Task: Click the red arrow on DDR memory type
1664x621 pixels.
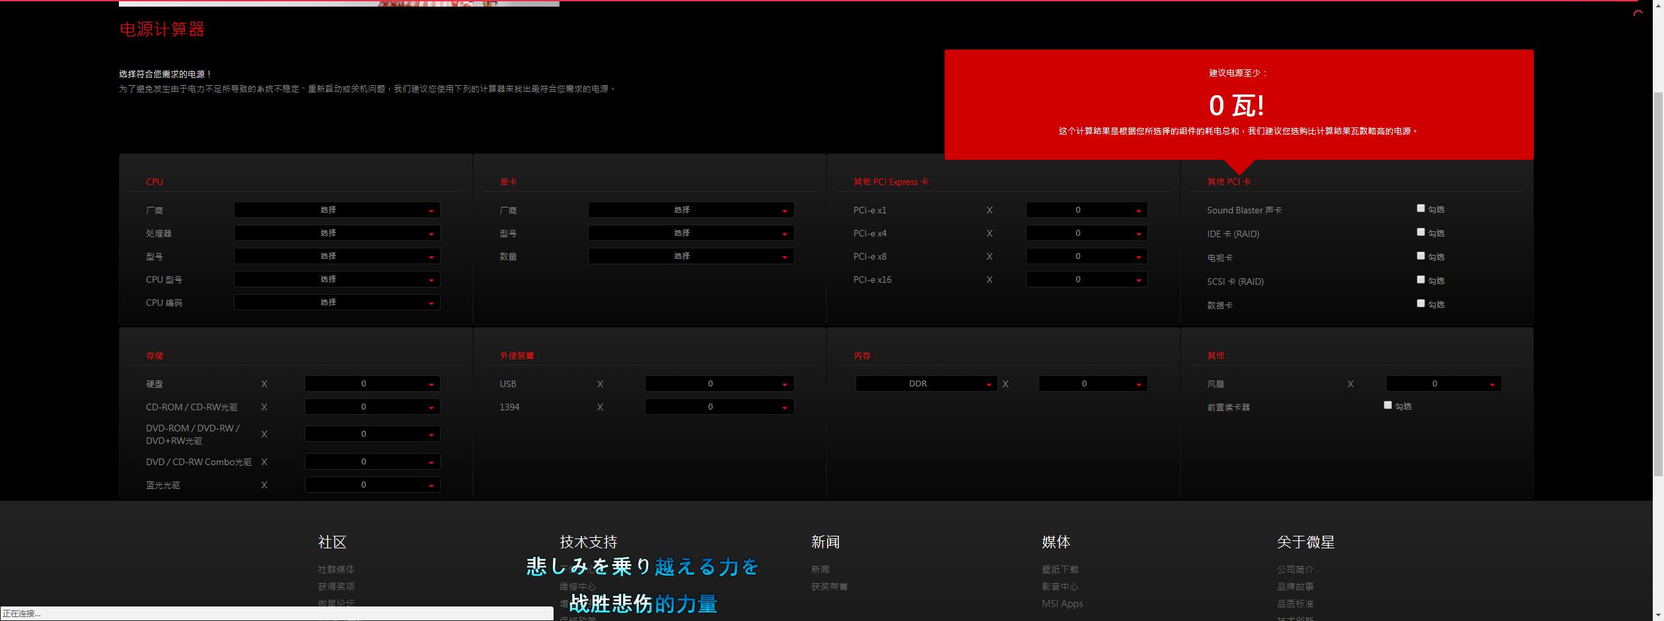Action: pyautogui.click(x=988, y=385)
